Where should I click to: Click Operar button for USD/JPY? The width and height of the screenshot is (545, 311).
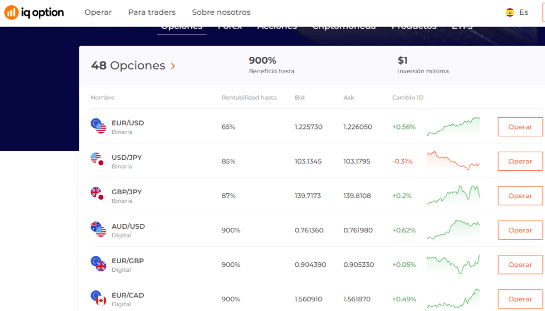520,161
